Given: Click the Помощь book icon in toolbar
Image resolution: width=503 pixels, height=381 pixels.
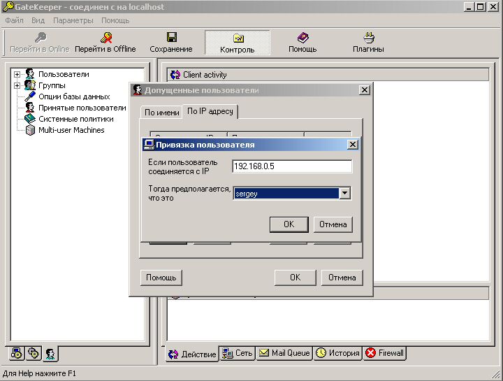Looking at the screenshot, I should point(302,38).
